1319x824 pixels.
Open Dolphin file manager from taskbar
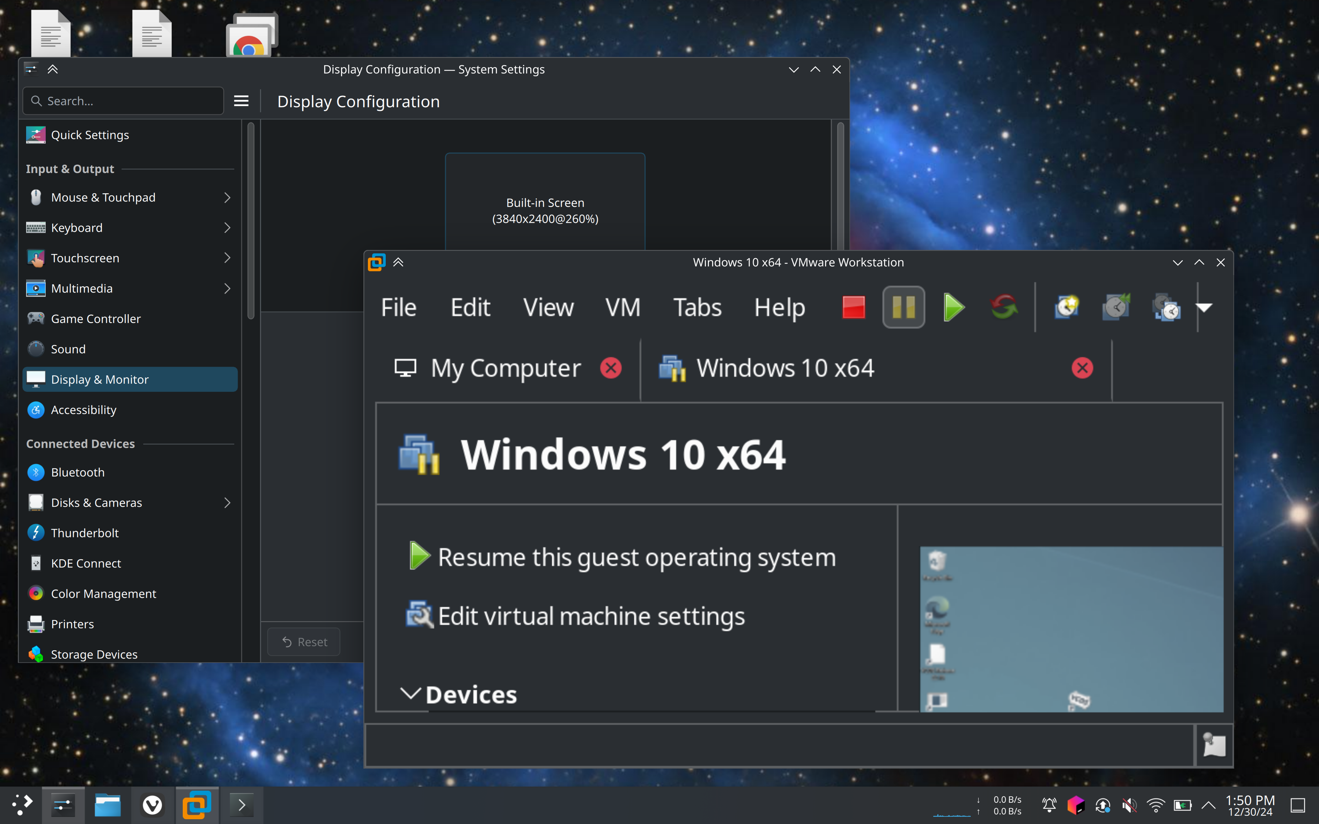(x=108, y=805)
